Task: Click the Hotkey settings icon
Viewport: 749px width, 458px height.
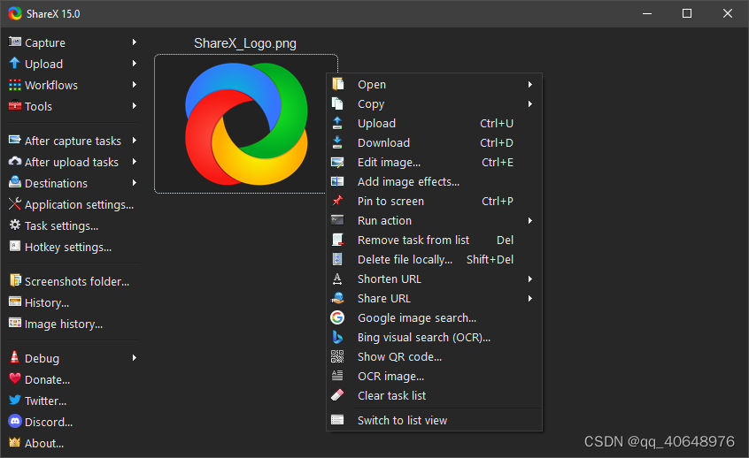Action: 15,246
